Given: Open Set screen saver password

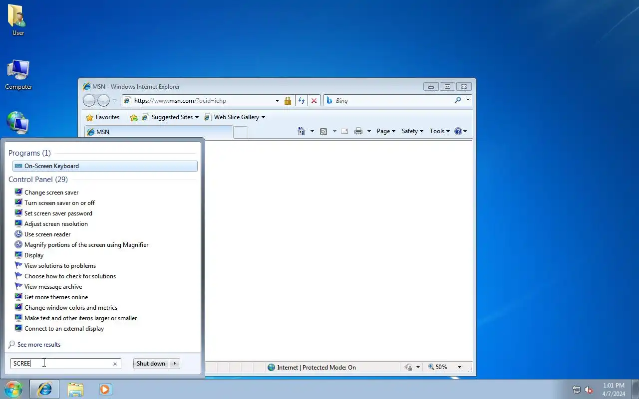Looking at the screenshot, I should [x=58, y=213].
